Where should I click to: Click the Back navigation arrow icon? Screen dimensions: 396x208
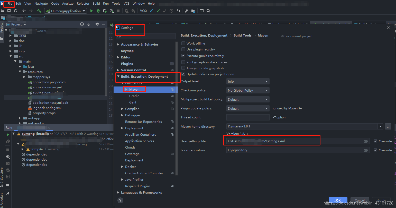(24, 11)
